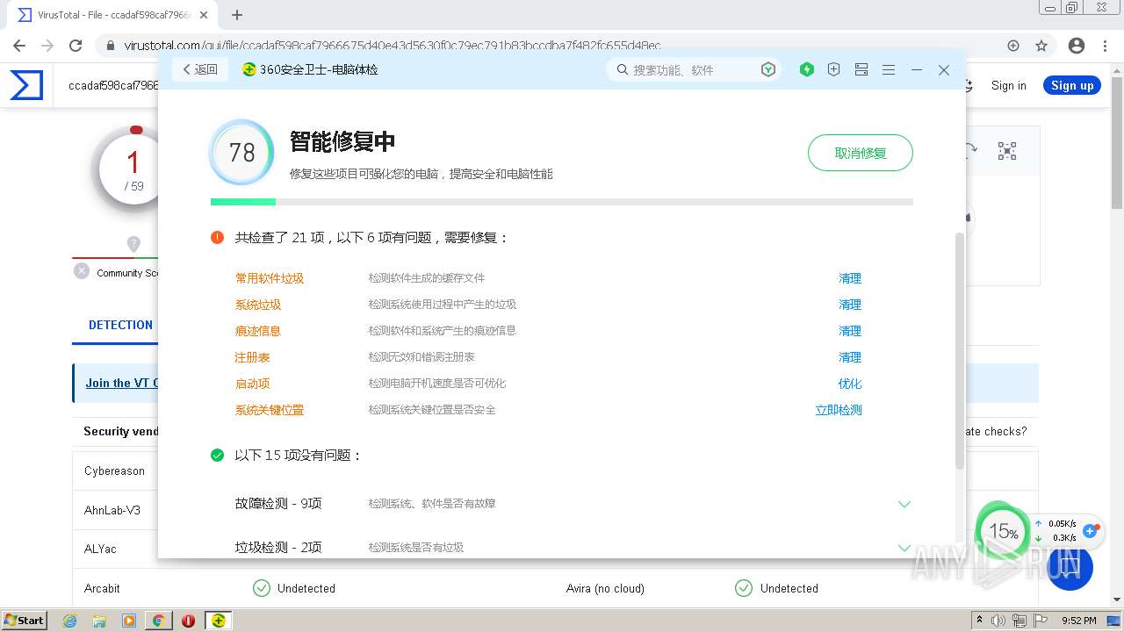Open the skin/layout icon in 360 title bar
Viewport: 1124px width, 632px height.
pos(861,69)
